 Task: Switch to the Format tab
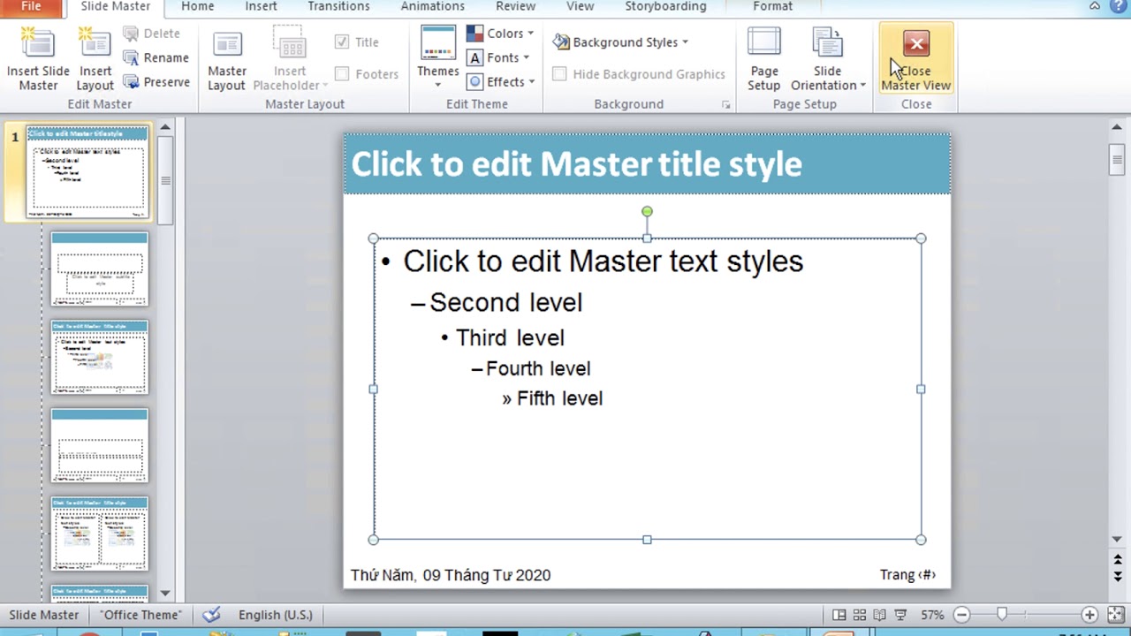pyautogui.click(x=772, y=6)
